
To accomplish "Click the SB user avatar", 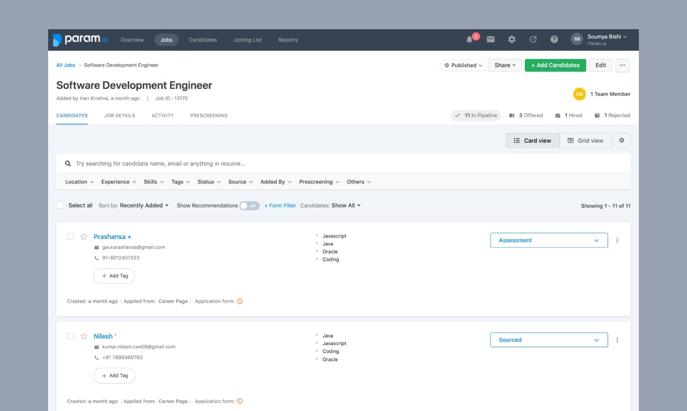I will tap(577, 39).
